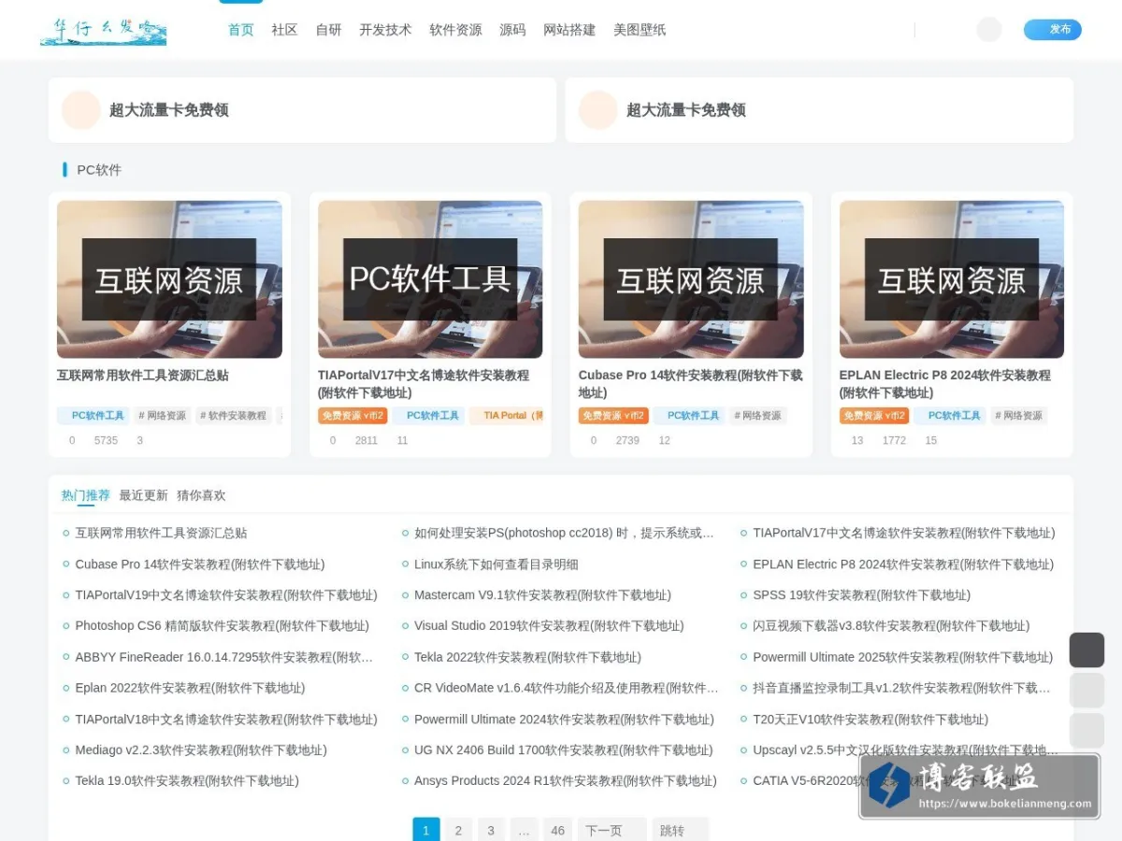Viewport: 1122px width, 841px height.
Task: Open the list item Linux系统下如何查看目录明细
Action: 496,564
